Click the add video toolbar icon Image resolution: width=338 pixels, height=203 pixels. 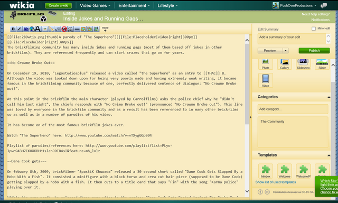[96, 29]
